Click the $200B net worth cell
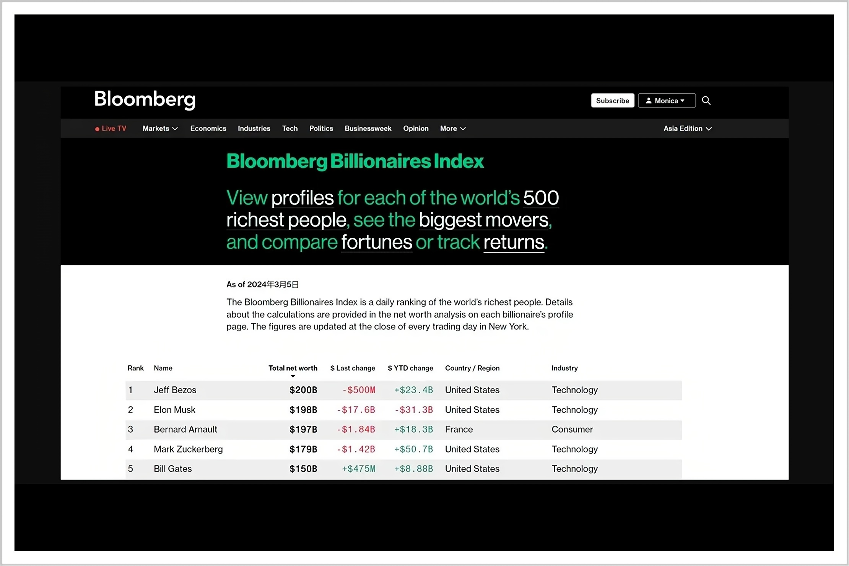849x566 pixels. pyautogui.click(x=303, y=390)
